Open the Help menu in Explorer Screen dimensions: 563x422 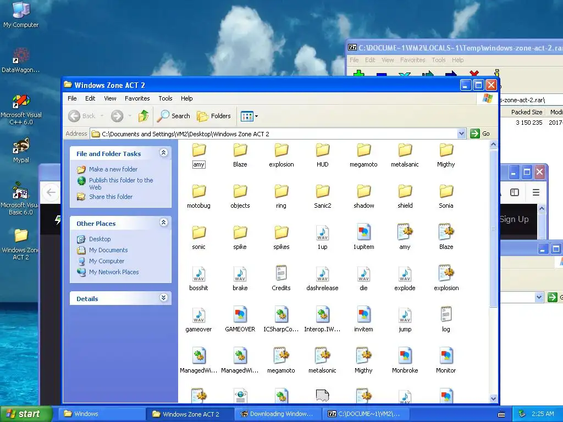(x=187, y=98)
